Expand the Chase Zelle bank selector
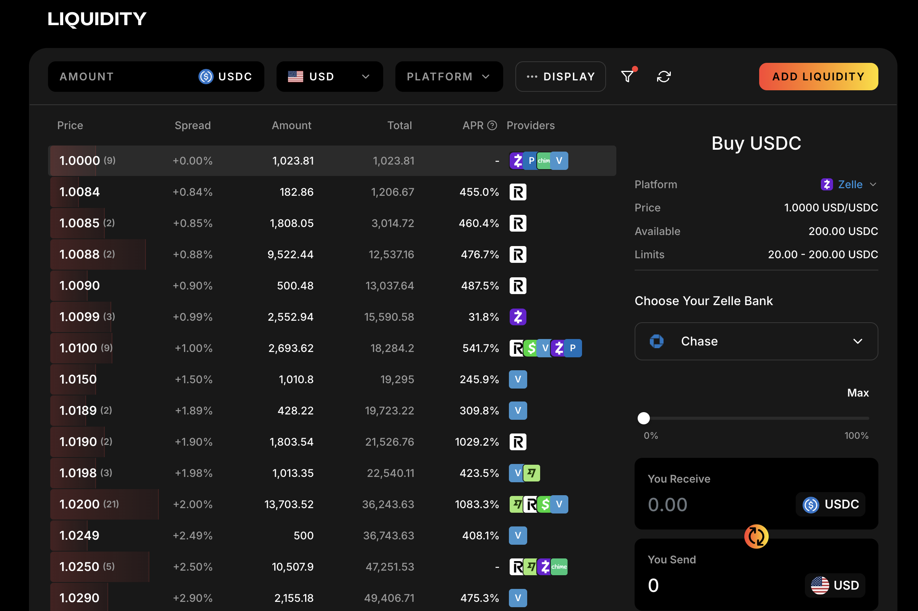Viewport: 918px width, 611px height. 756,341
